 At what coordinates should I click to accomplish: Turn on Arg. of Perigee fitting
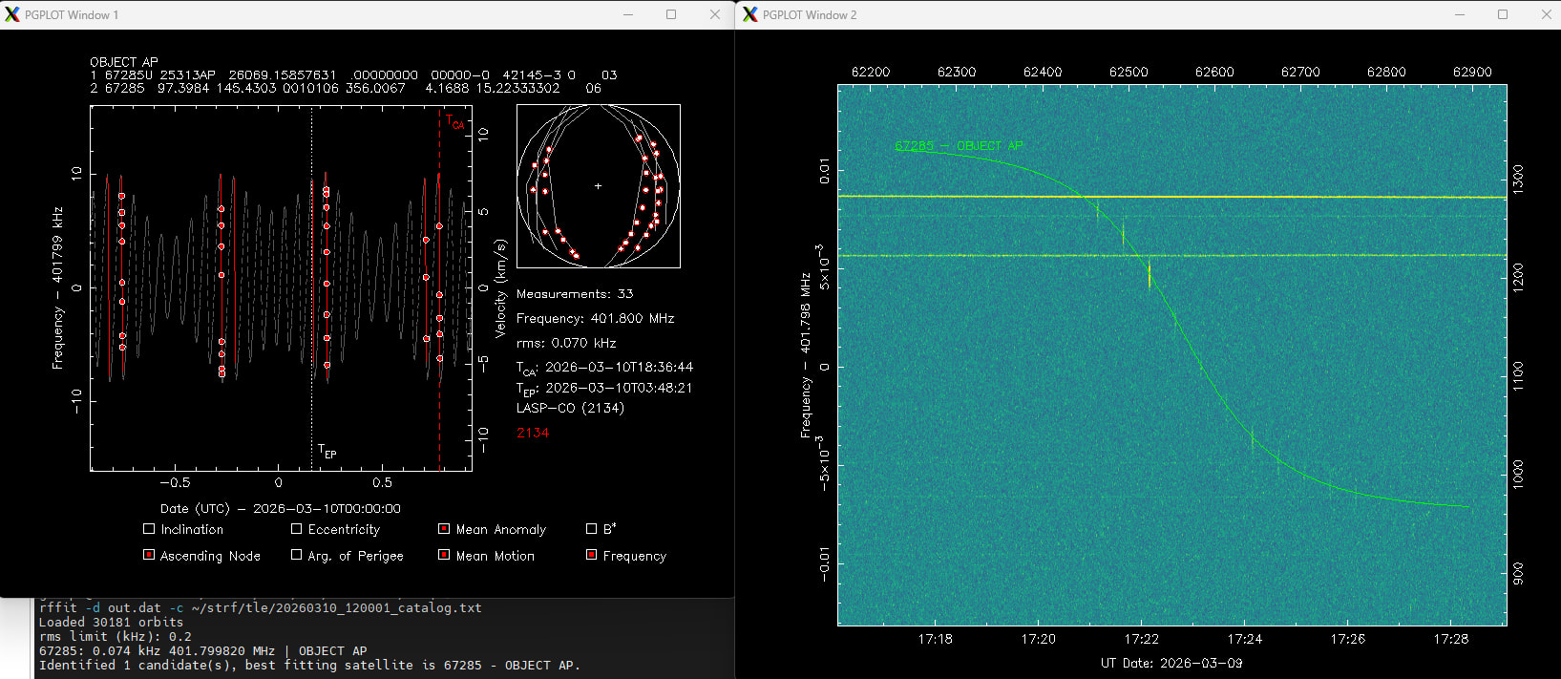(296, 555)
